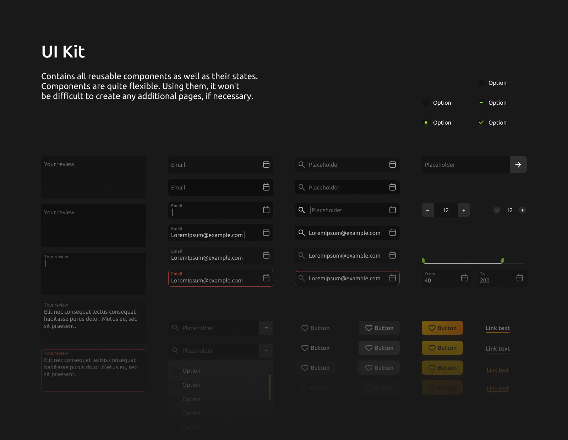Viewport: 568px width, 440px height.
Task: Select the third Option in the dropdown list
Action: point(191,399)
